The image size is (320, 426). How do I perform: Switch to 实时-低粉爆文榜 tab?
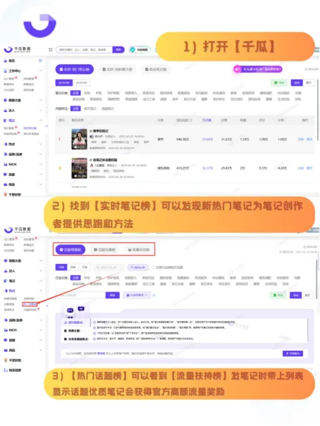pyautogui.click(x=118, y=69)
